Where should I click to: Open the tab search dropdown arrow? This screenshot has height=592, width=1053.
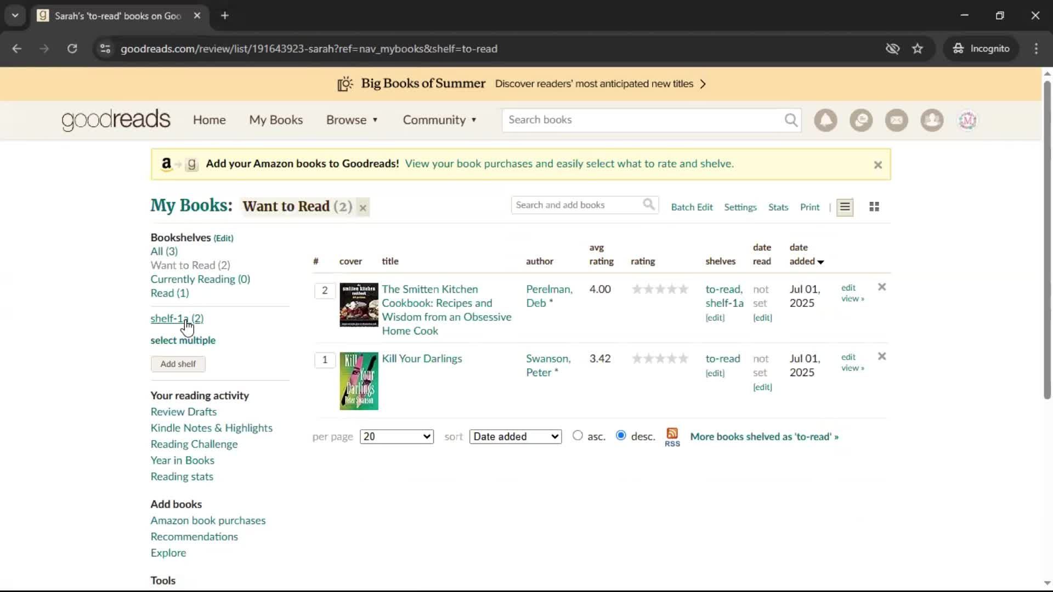(x=15, y=16)
